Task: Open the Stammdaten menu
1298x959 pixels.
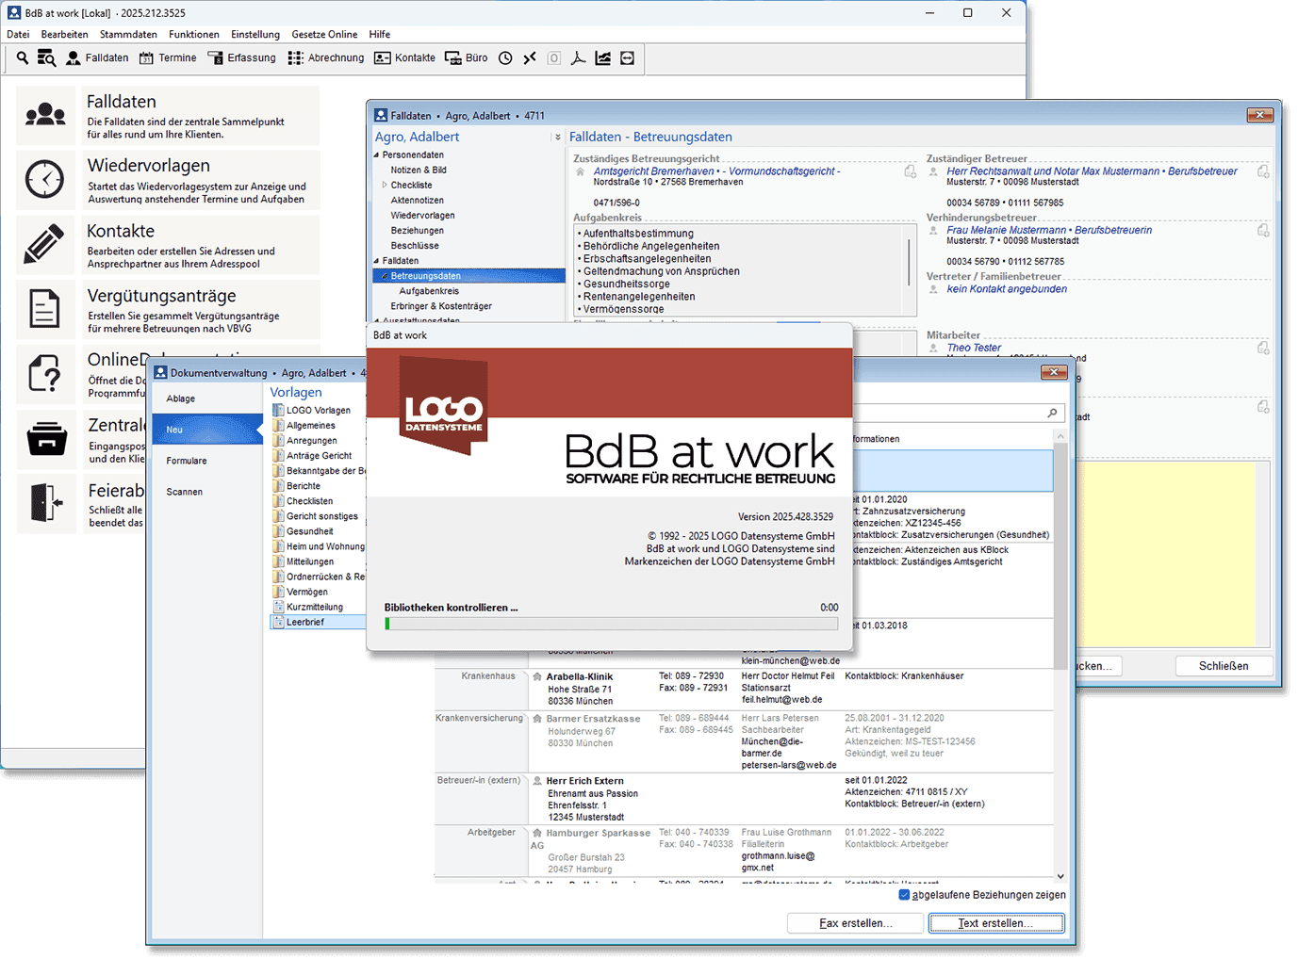Action: 128,34
